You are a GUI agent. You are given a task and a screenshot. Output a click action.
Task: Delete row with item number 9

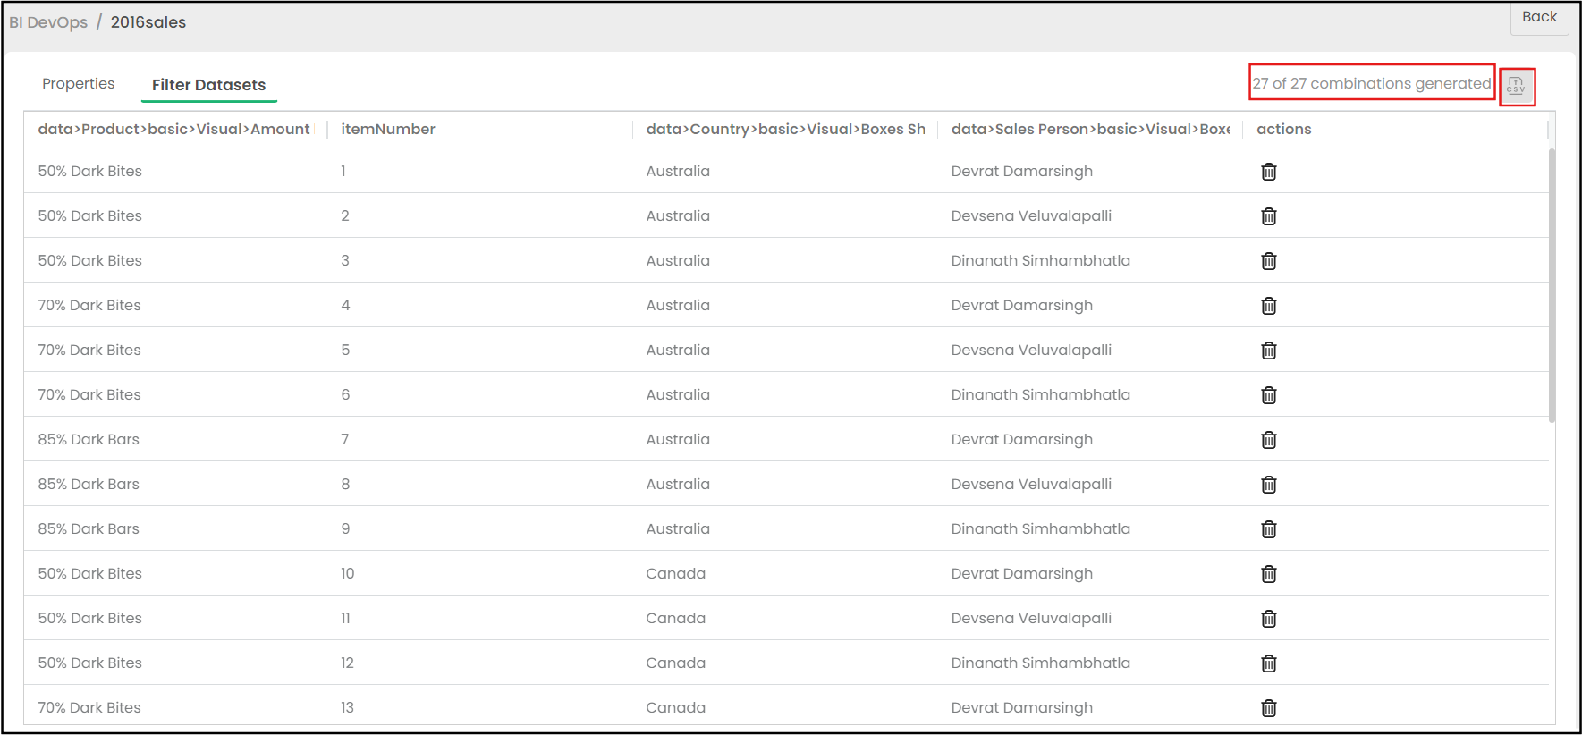pos(1268,529)
